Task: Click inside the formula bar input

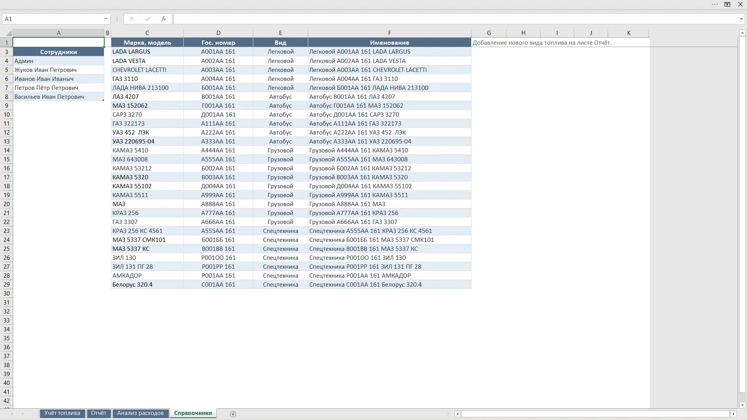Action: [455, 19]
